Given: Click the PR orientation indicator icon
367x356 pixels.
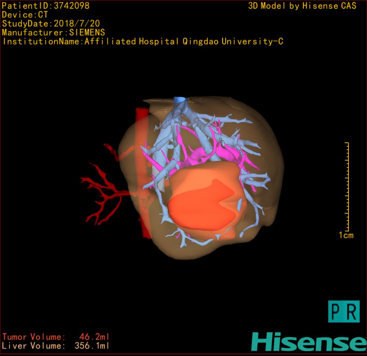Looking at the screenshot, I should [x=344, y=311].
